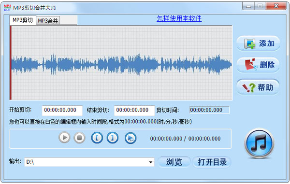Click the Play button
Viewport: 290px width, 184px height.
pos(64,138)
